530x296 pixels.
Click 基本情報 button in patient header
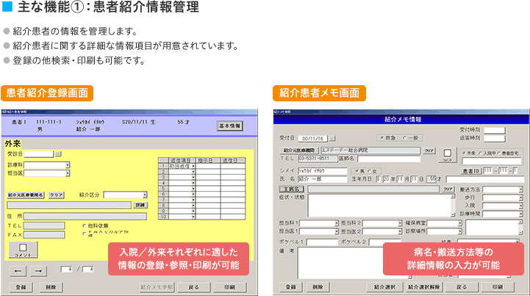click(x=230, y=126)
